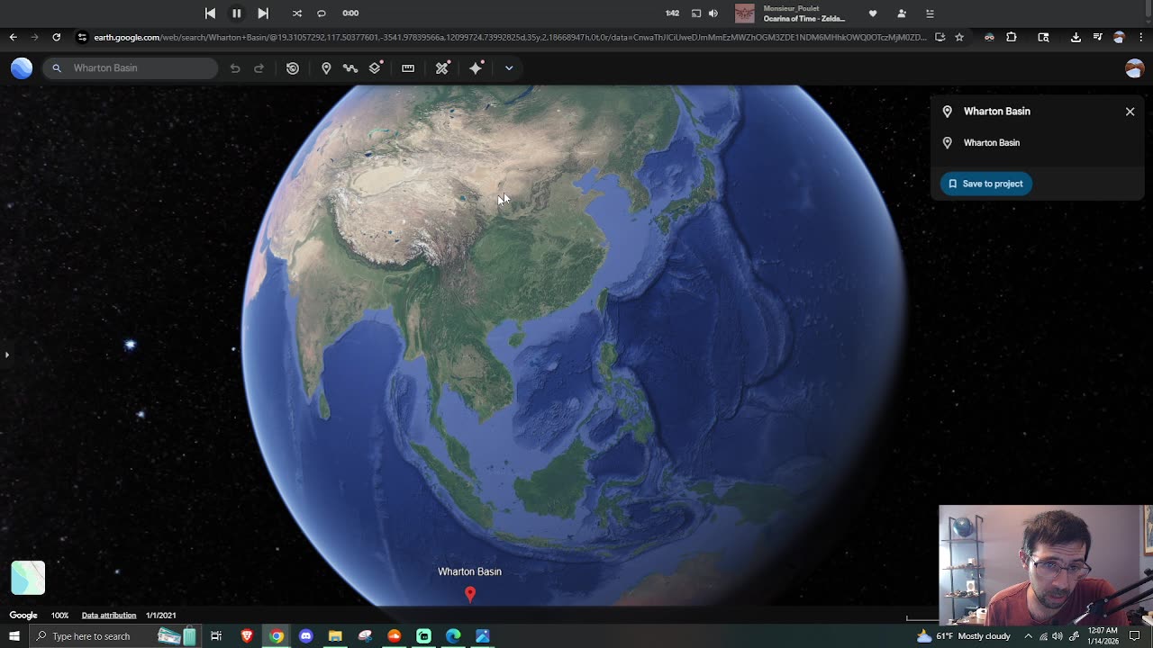Open historical imagery time tool
Viewport: 1153px width, 648px height.
tap(293, 67)
